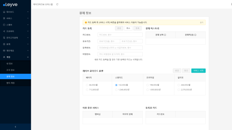This screenshot has width=232, height=130.
Task: Click the 프로퍼티 share icon
Action: [x=4, y=31]
